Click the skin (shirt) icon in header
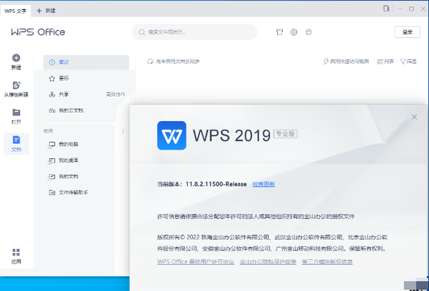Image resolution: width=429 pixels, height=291 pixels. [x=279, y=32]
